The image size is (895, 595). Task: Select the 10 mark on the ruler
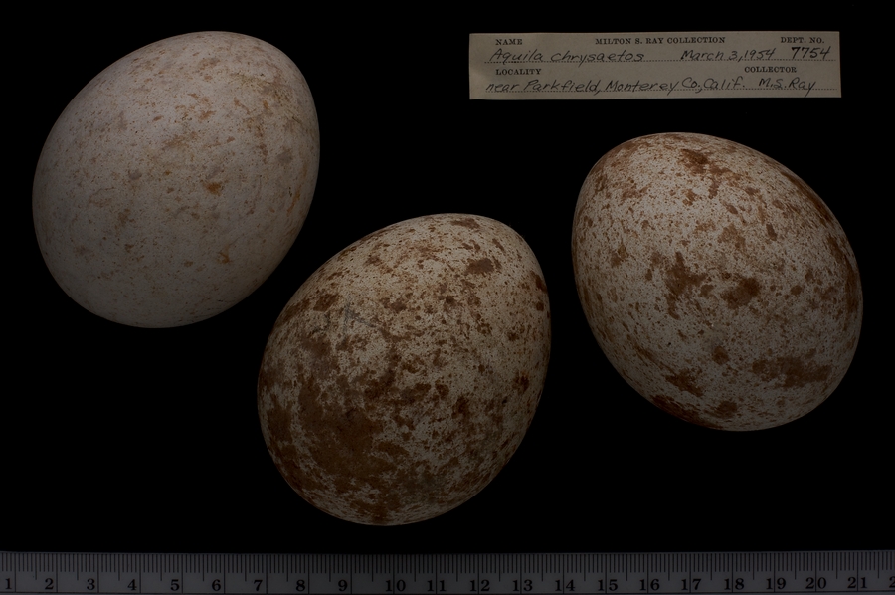[395, 584]
